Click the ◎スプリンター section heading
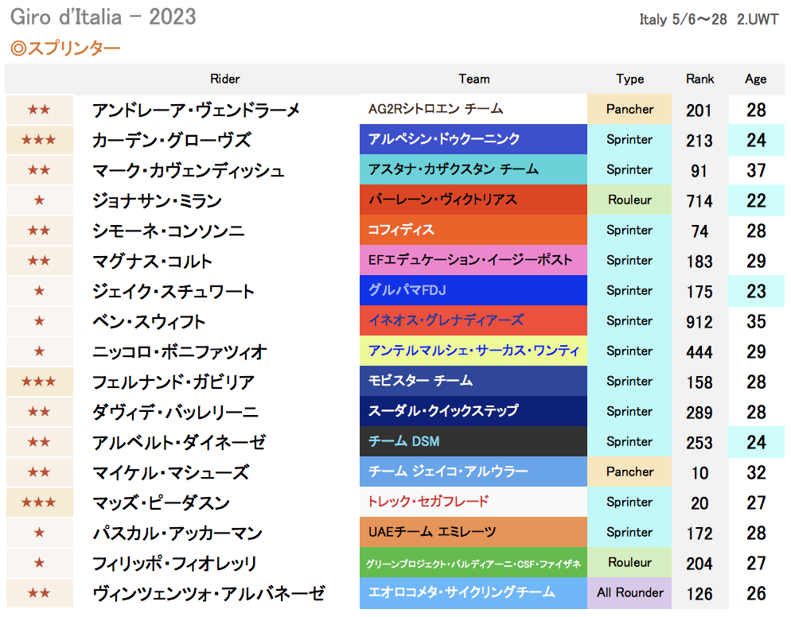 coord(65,49)
